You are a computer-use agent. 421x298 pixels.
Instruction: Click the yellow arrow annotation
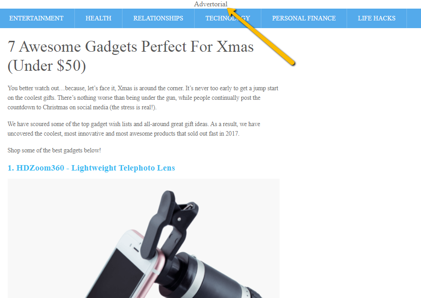tap(261, 36)
